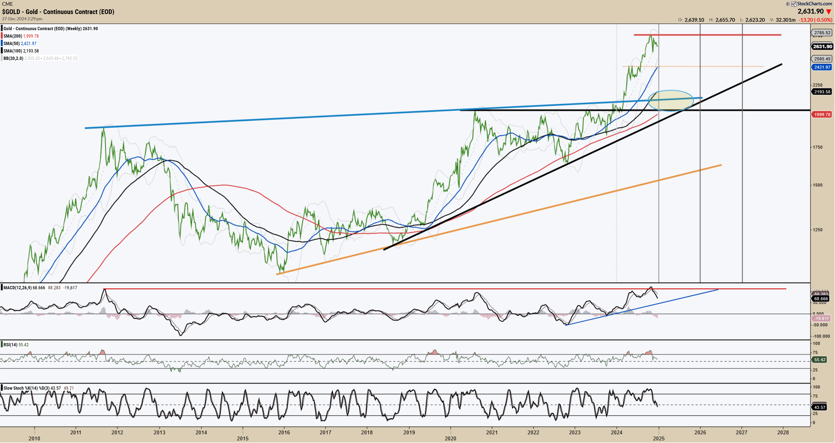The height and width of the screenshot is (443, 835).
Task: Click the "2020" year label on time axis
Action: [451, 439]
